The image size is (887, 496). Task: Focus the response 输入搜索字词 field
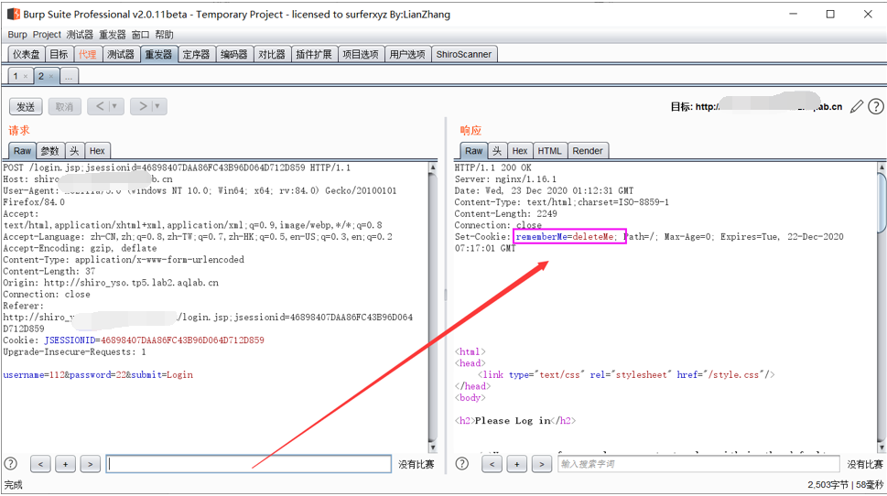click(698, 464)
